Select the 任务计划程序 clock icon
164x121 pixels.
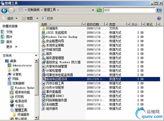43,88
